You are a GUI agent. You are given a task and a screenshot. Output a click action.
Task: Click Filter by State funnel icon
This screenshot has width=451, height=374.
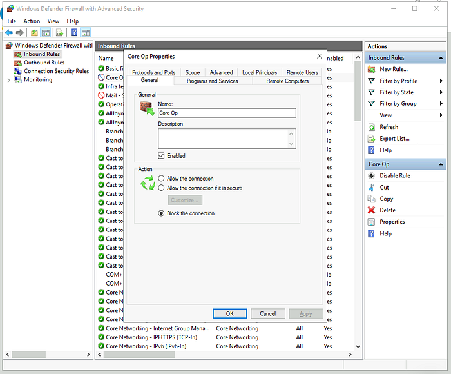coord(371,92)
